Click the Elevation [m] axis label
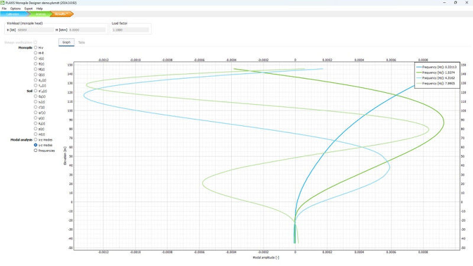Viewport: 473px width, 266px height. 65,155
